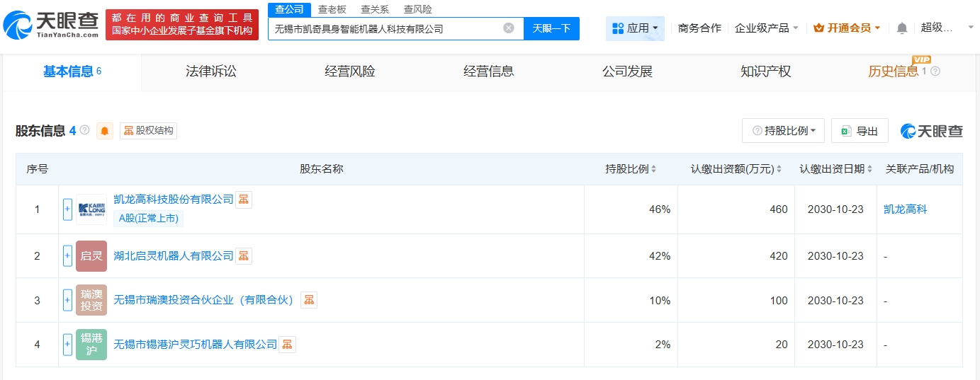Switch to the 法律诉讼 tab
Screen dimensions: 980x380
click(210, 71)
